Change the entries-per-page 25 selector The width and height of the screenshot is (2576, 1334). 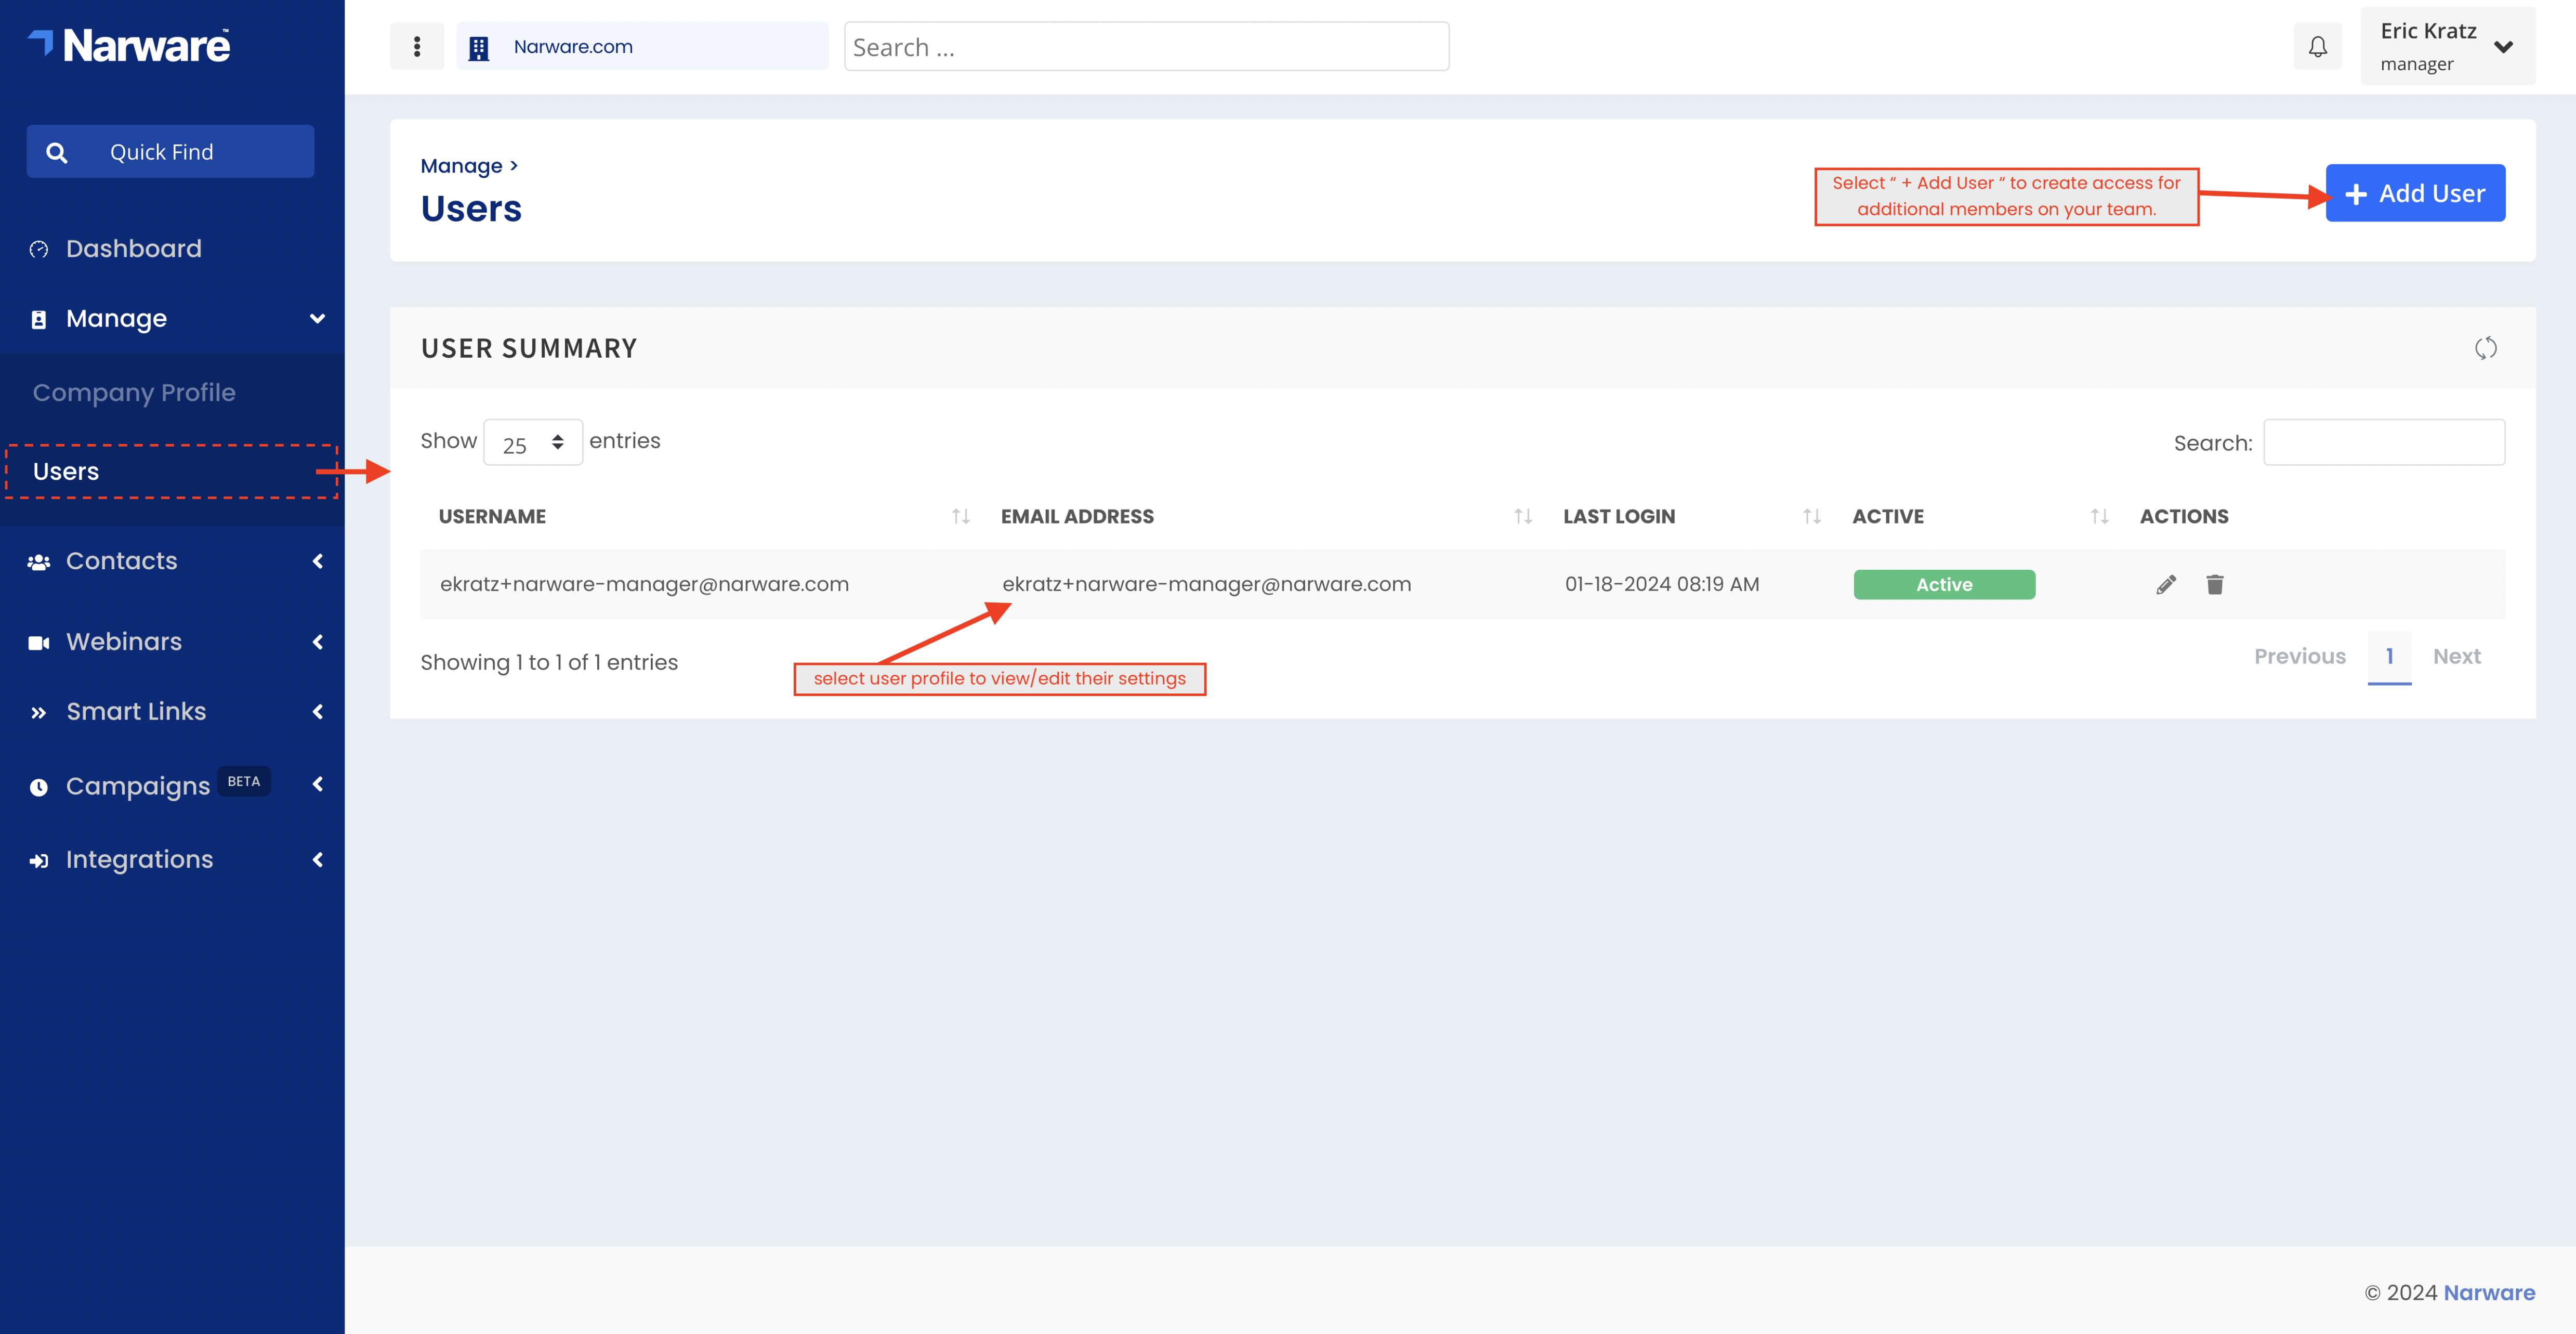tap(533, 442)
